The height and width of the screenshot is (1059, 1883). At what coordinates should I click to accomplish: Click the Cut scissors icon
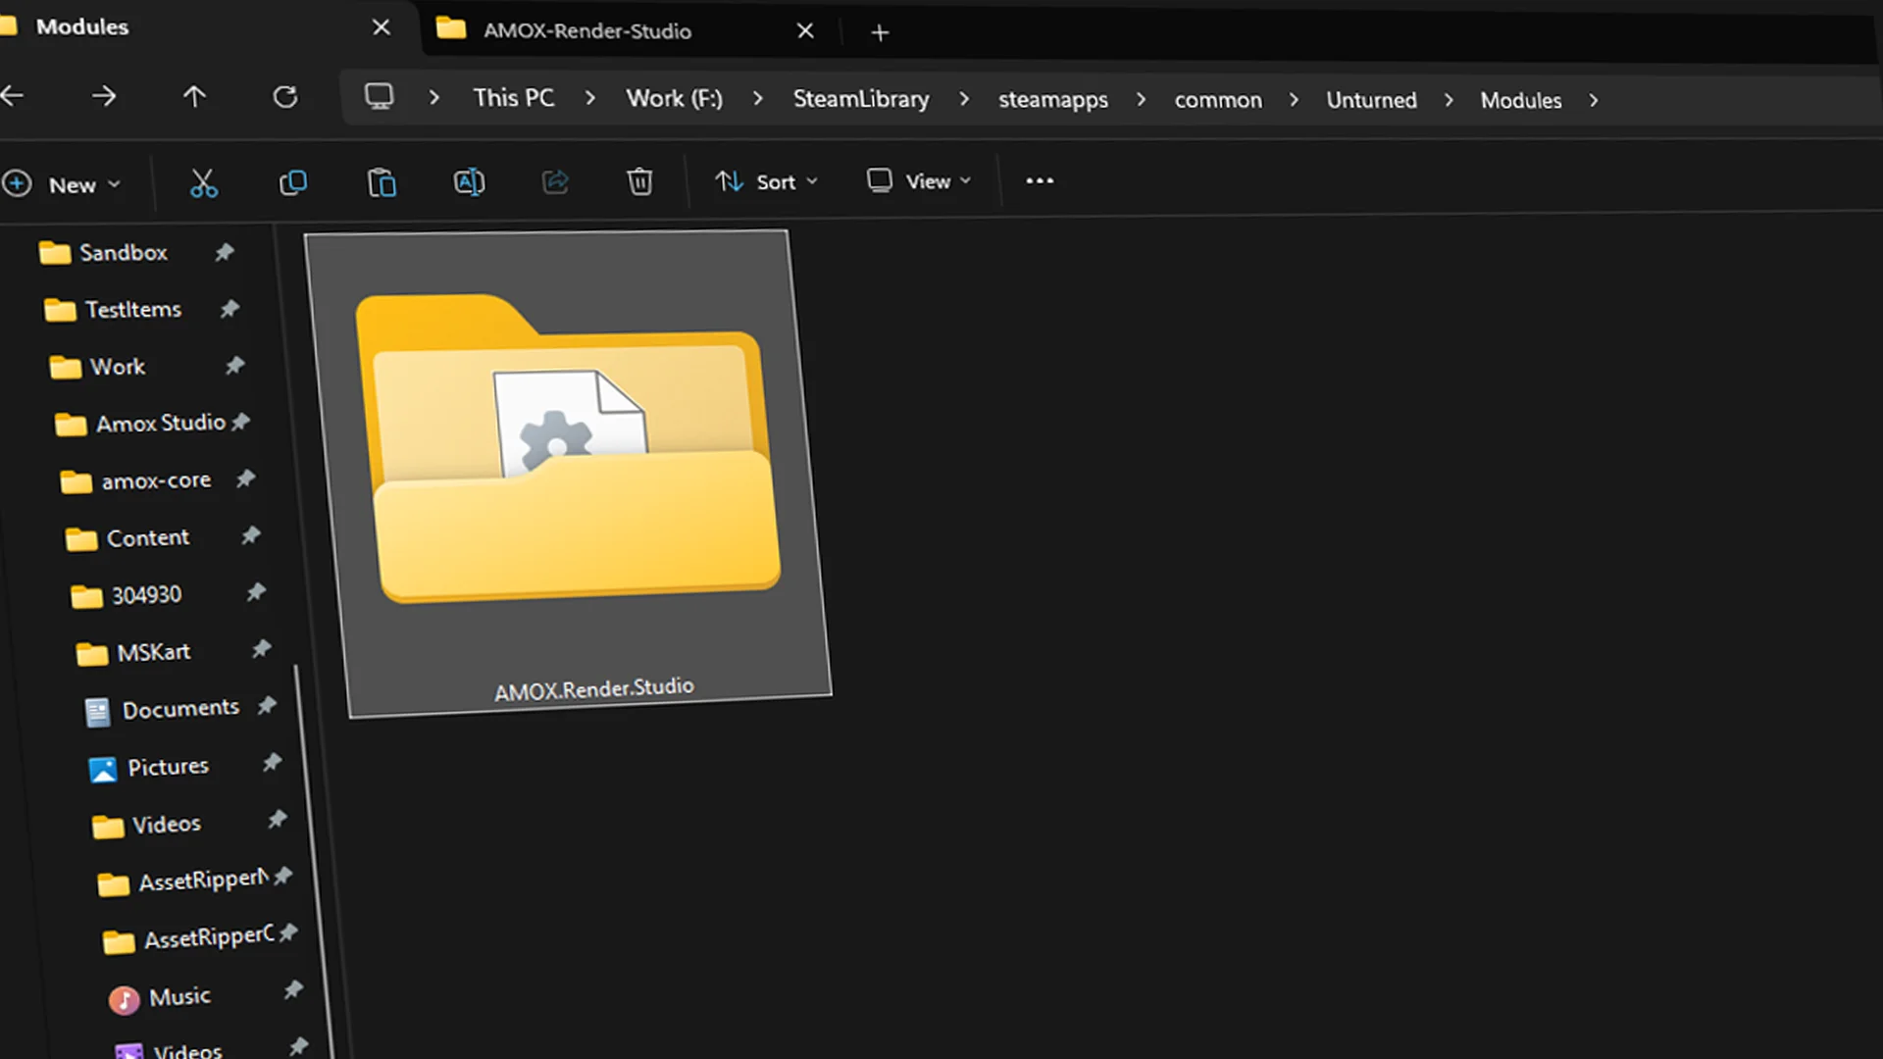pos(203,182)
